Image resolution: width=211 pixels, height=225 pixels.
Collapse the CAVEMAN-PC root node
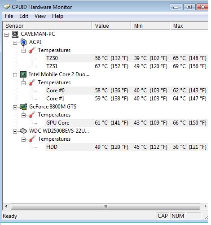(x=6, y=35)
